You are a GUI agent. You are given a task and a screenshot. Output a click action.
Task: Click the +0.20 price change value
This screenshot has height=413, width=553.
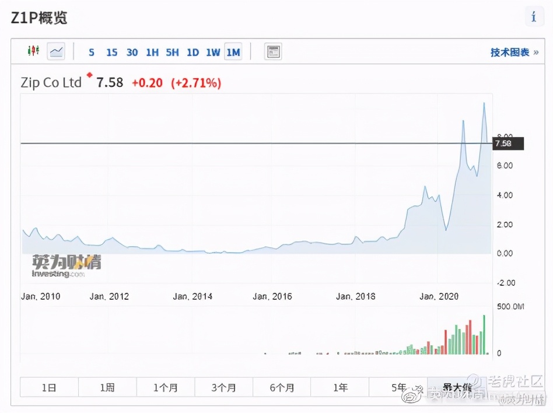[x=148, y=83]
